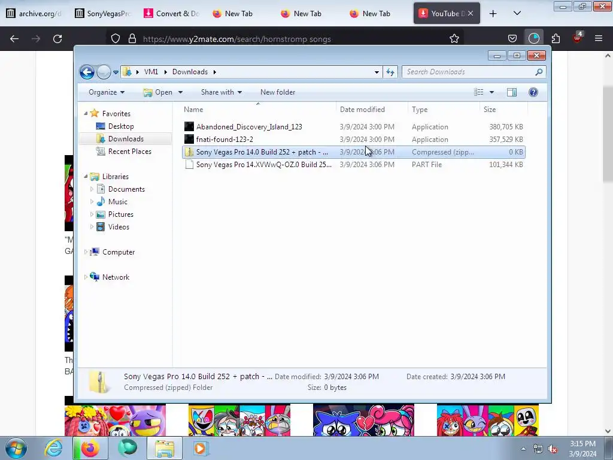Screen dimensions: 613x460
Task: Click Explorer forward navigation button
Action: tap(104, 72)
